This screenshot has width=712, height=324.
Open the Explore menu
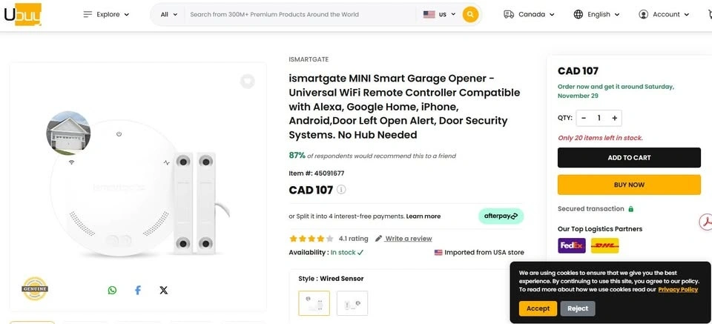pyautogui.click(x=106, y=14)
